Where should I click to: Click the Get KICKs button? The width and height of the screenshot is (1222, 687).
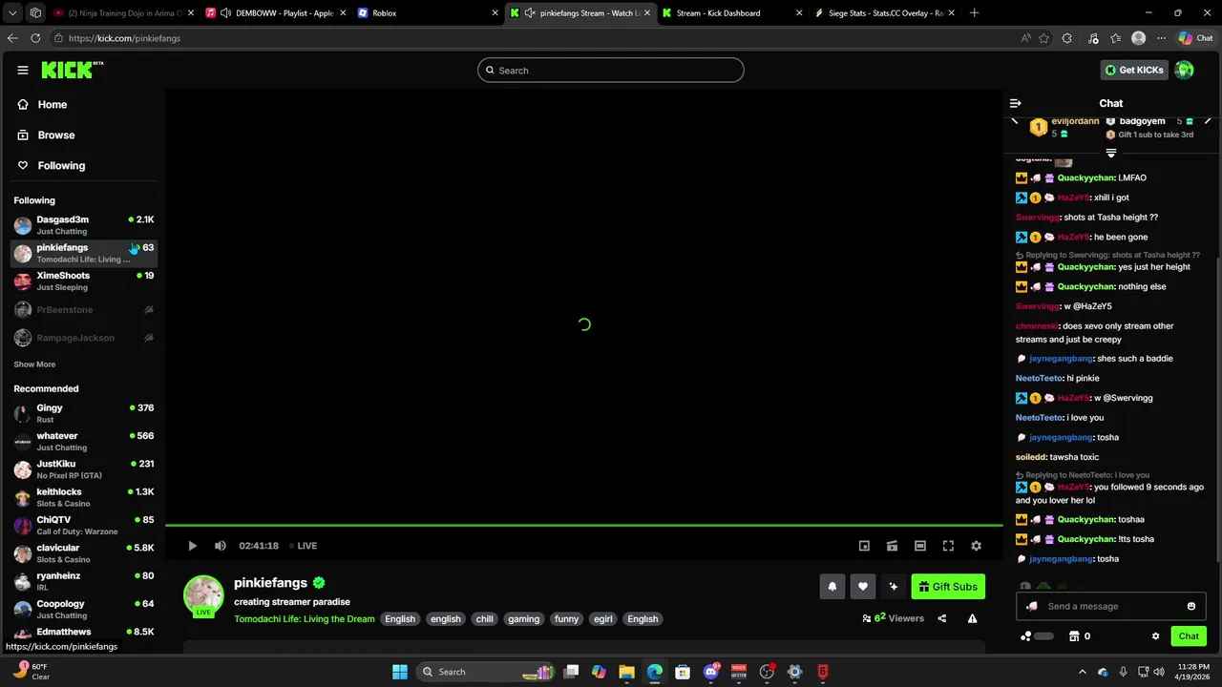tap(1134, 70)
